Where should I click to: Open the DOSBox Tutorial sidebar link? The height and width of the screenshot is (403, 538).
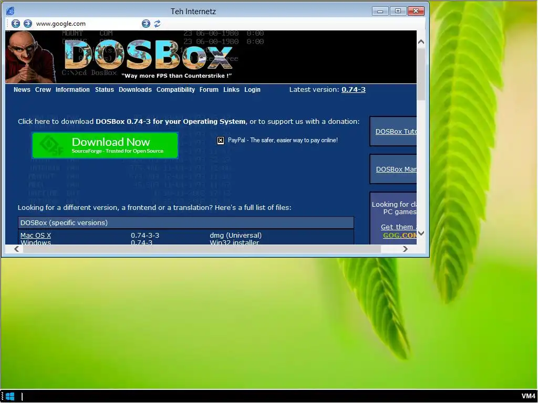pos(396,132)
